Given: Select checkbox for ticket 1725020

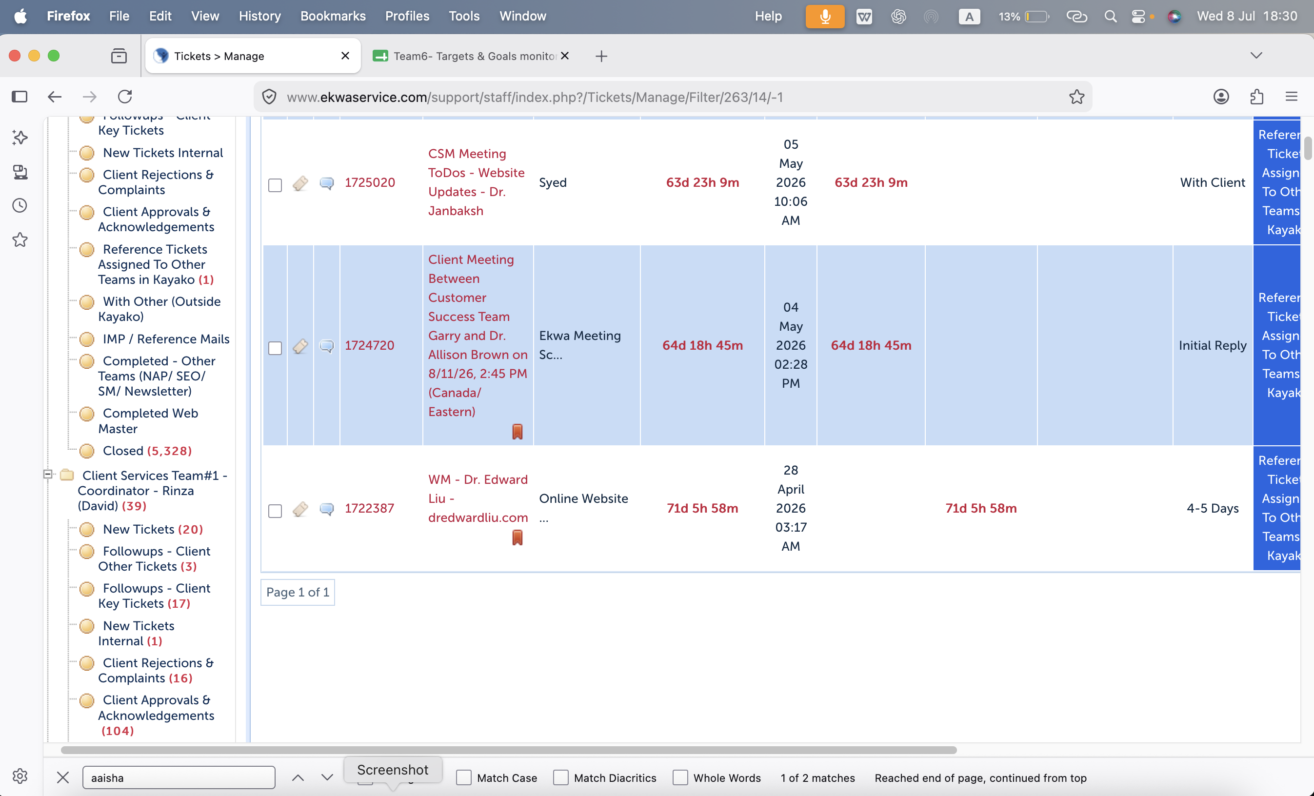Looking at the screenshot, I should coord(275,185).
